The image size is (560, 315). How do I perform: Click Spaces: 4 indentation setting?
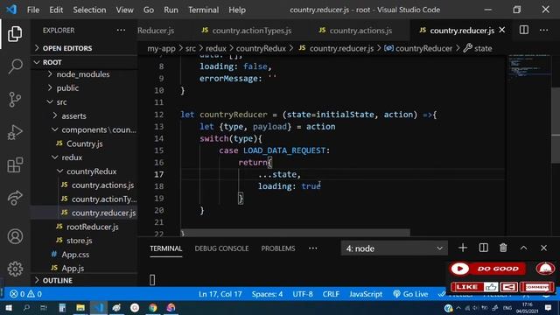click(x=267, y=294)
